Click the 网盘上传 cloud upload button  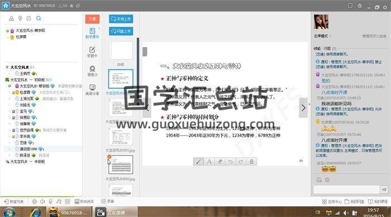[x=121, y=31]
